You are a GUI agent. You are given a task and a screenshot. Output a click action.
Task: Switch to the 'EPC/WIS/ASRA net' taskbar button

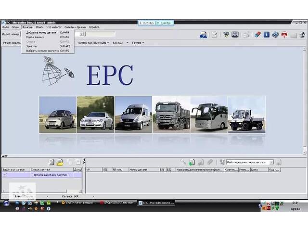[x=118, y=203]
